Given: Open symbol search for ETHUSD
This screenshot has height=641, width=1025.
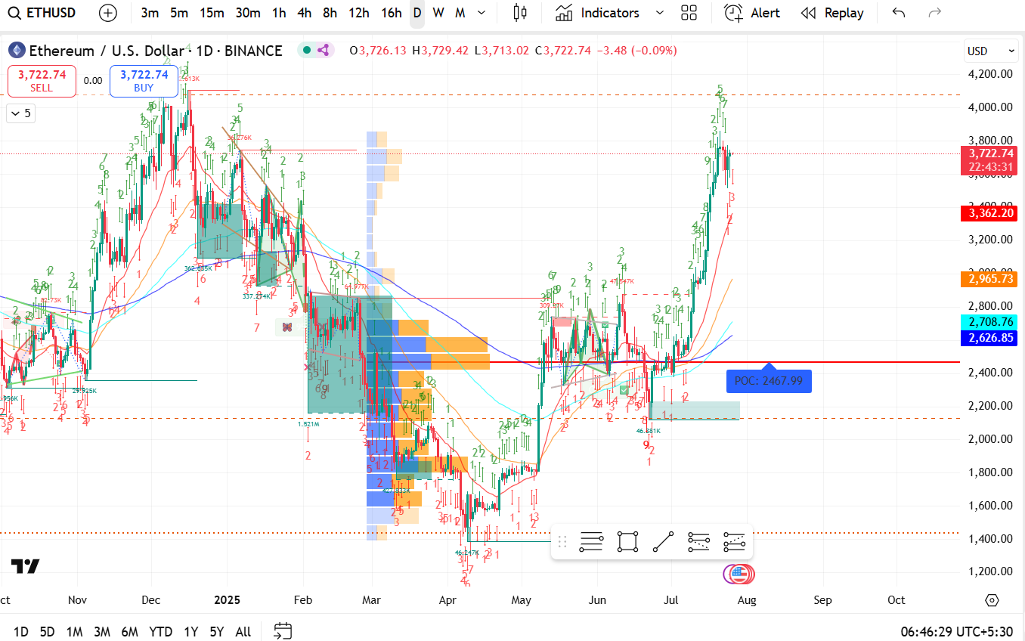Looking at the screenshot, I should tap(43, 13).
